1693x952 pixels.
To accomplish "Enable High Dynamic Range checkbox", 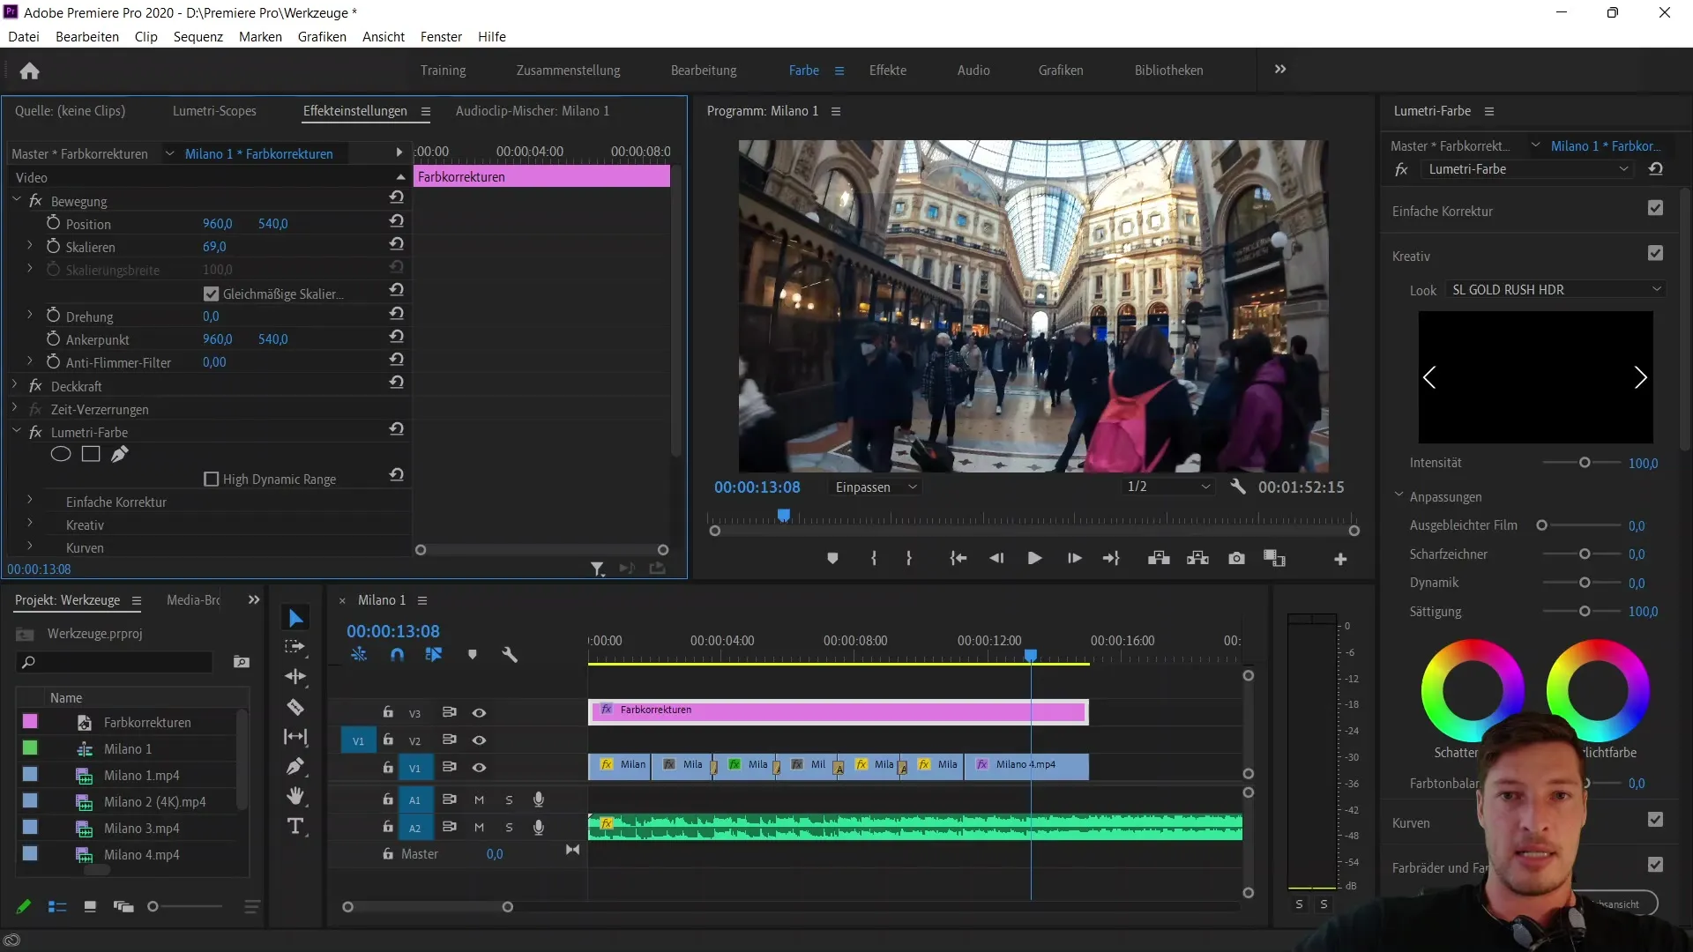I will click(x=211, y=479).
